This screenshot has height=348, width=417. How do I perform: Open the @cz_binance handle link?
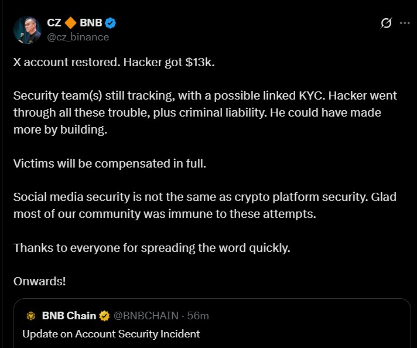pyautogui.click(x=78, y=36)
